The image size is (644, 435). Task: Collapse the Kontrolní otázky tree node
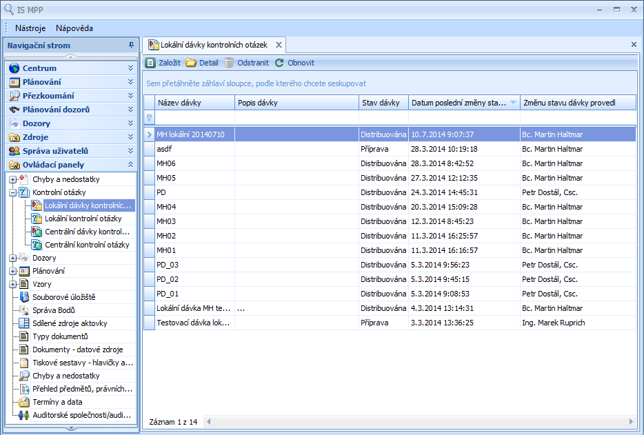click(12, 192)
